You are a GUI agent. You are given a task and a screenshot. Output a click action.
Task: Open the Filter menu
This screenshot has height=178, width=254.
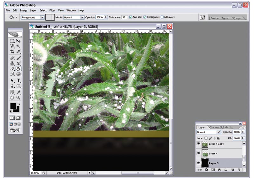pyautogui.click(x=52, y=10)
